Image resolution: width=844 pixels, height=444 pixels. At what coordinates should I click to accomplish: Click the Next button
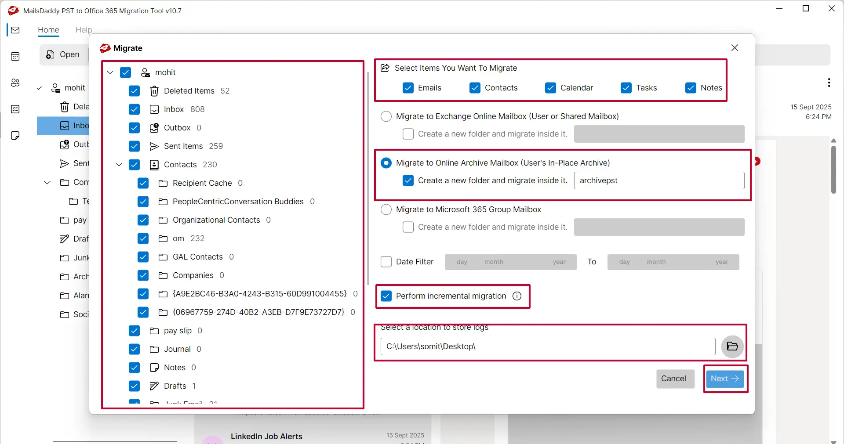[x=725, y=379]
